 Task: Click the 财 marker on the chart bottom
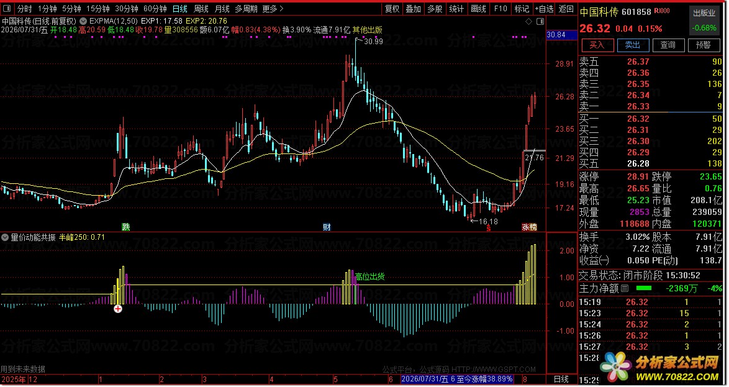coord(327,227)
